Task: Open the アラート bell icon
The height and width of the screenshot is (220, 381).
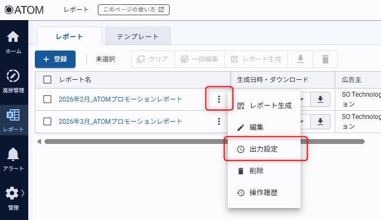Action: pos(14,155)
